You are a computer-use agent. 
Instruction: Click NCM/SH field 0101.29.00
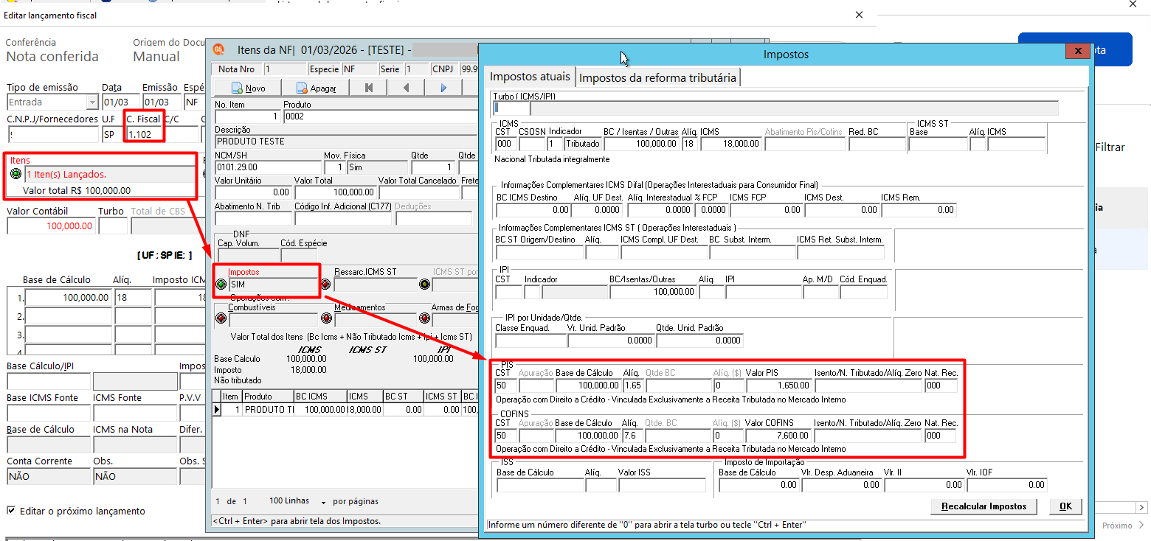[267, 167]
